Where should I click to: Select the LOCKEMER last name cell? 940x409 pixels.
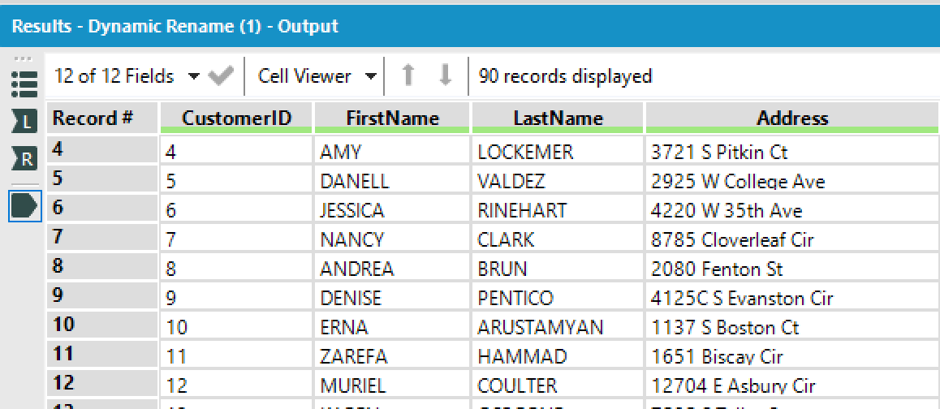[x=558, y=152]
